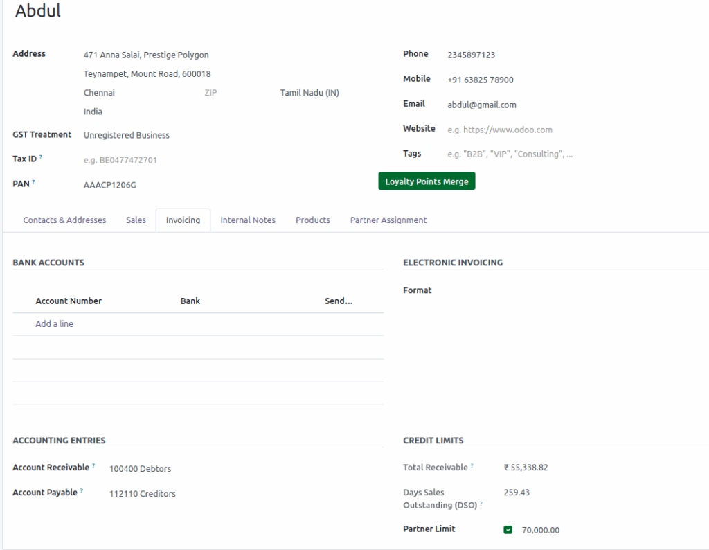Open the Total Receivable help icon
The width and height of the screenshot is (709, 550).
pyautogui.click(x=472, y=466)
